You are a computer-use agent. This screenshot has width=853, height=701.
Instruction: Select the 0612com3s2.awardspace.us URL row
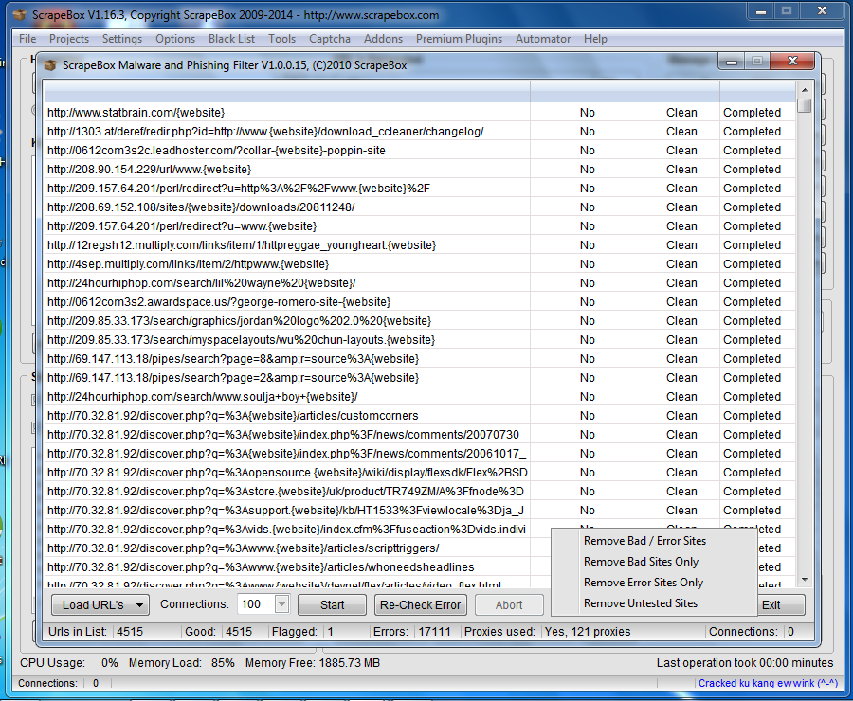coord(420,302)
